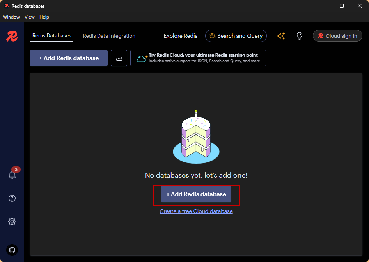Open the Help menu

click(x=44, y=17)
